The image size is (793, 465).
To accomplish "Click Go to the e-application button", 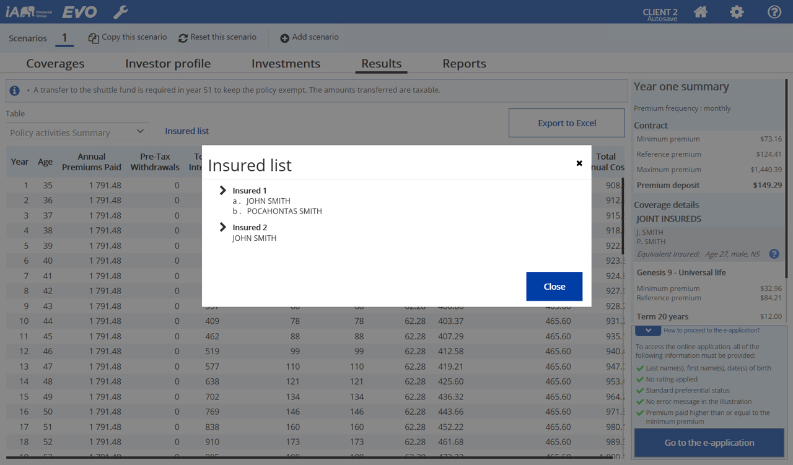I will pos(709,443).
